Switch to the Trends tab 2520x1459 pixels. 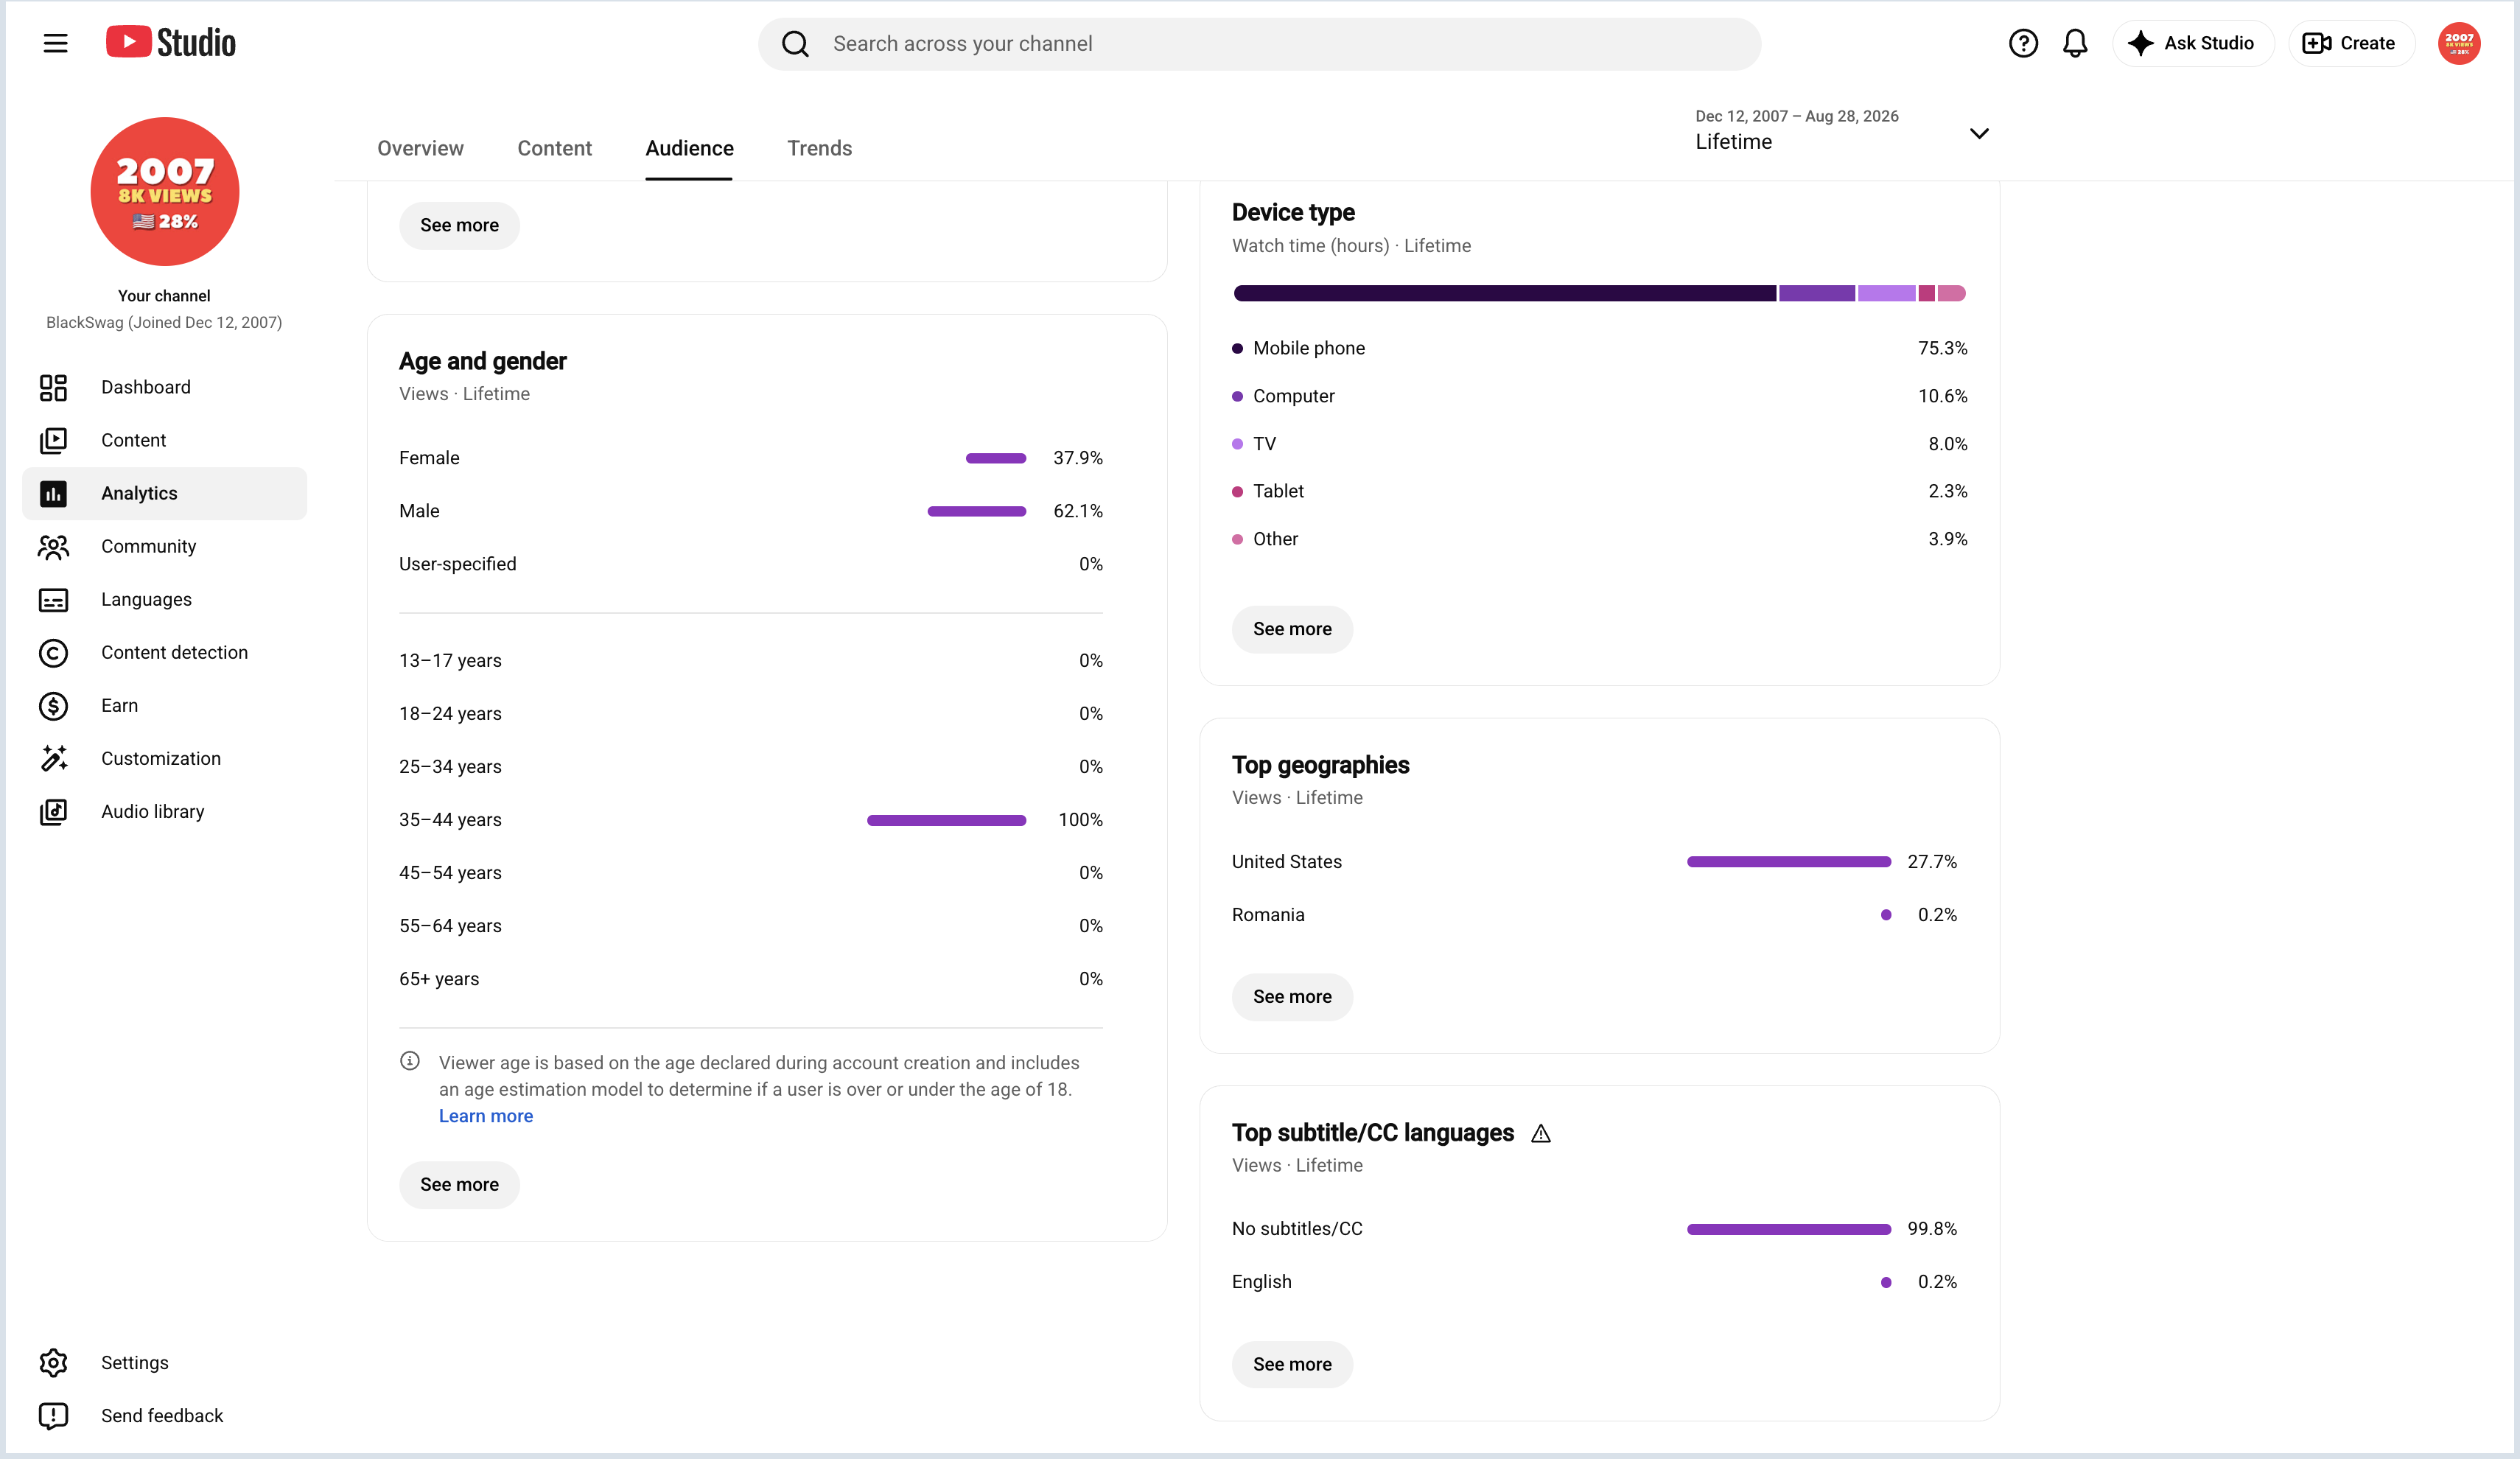[819, 148]
